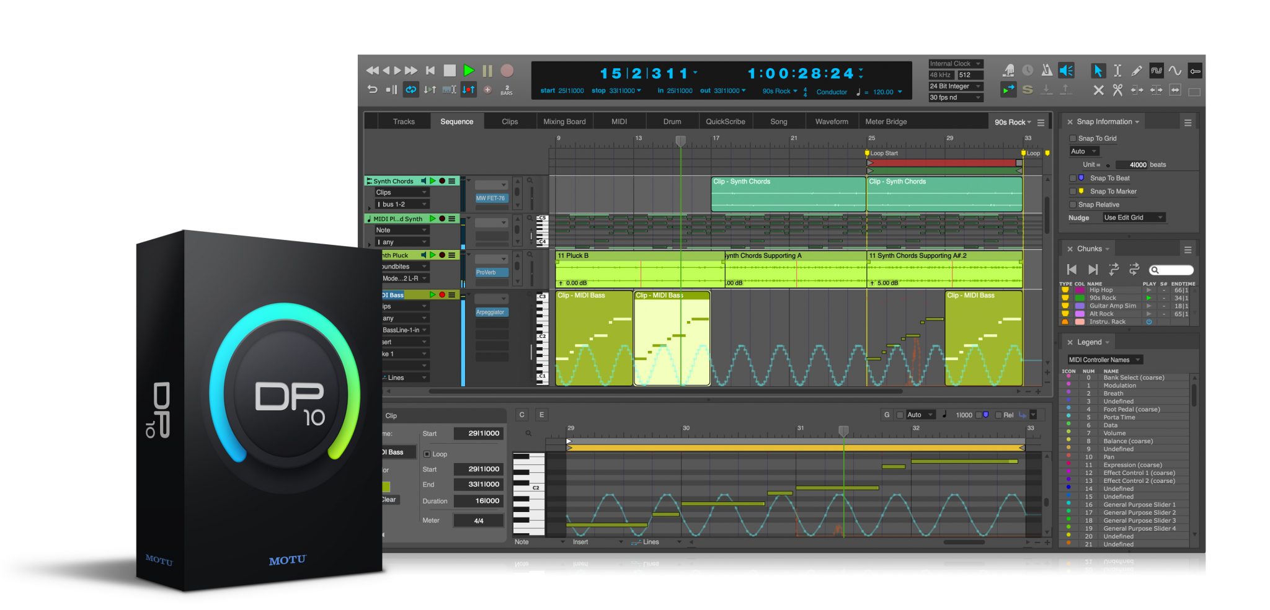Select the blue arrow Pointer tool

click(1098, 71)
